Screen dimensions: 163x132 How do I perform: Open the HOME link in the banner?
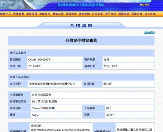[145, 5]
